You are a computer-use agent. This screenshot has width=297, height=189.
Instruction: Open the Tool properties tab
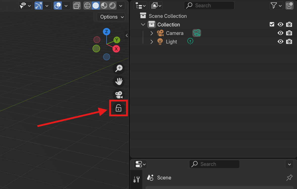[136, 179]
